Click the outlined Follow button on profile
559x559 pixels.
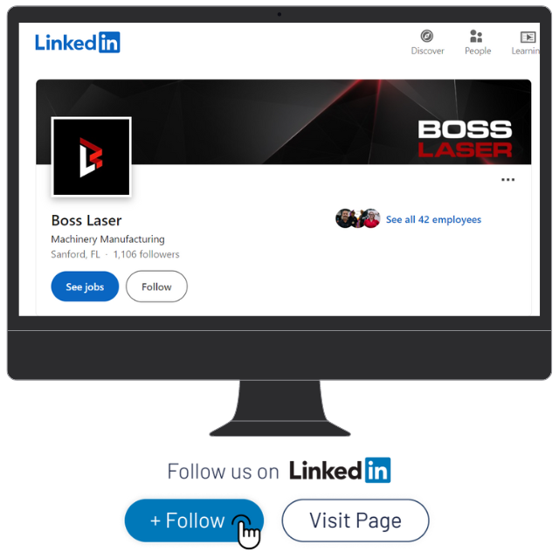click(156, 286)
